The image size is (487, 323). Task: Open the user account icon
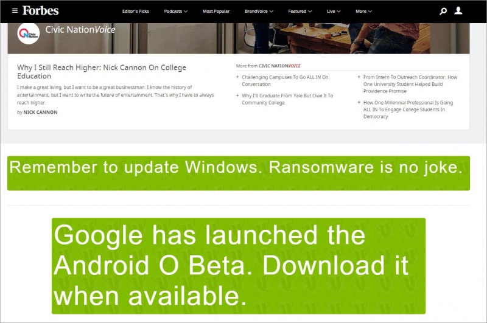(458, 11)
